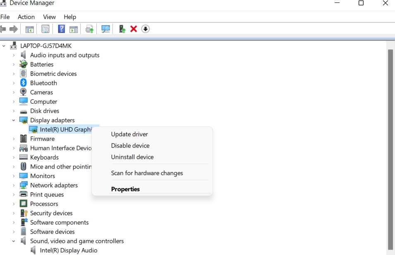395x255 pixels.
Task: Choose Update driver from context menu
Action: pyautogui.click(x=129, y=134)
